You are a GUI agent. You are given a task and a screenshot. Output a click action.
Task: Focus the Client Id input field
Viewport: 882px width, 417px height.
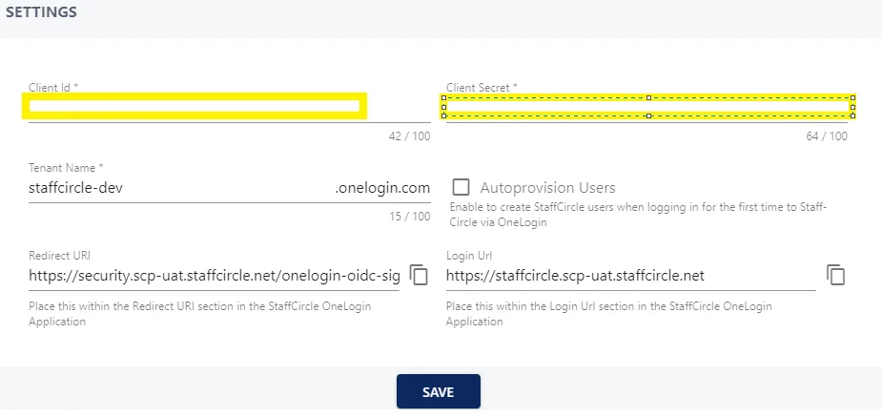(230, 106)
